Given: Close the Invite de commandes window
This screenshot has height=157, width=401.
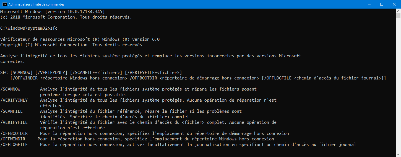Looking at the screenshot, I should coord(394,4).
